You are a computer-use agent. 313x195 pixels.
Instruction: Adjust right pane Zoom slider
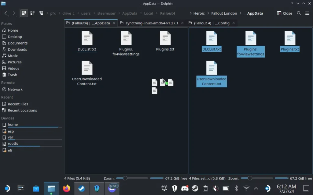[x=257, y=178]
